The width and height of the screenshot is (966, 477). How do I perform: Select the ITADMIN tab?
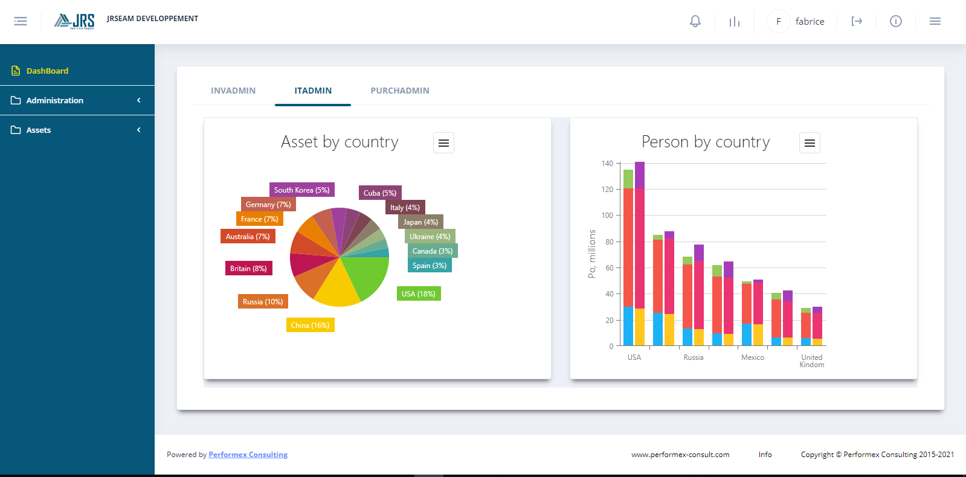pyautogui.click(x=313, y=91)
